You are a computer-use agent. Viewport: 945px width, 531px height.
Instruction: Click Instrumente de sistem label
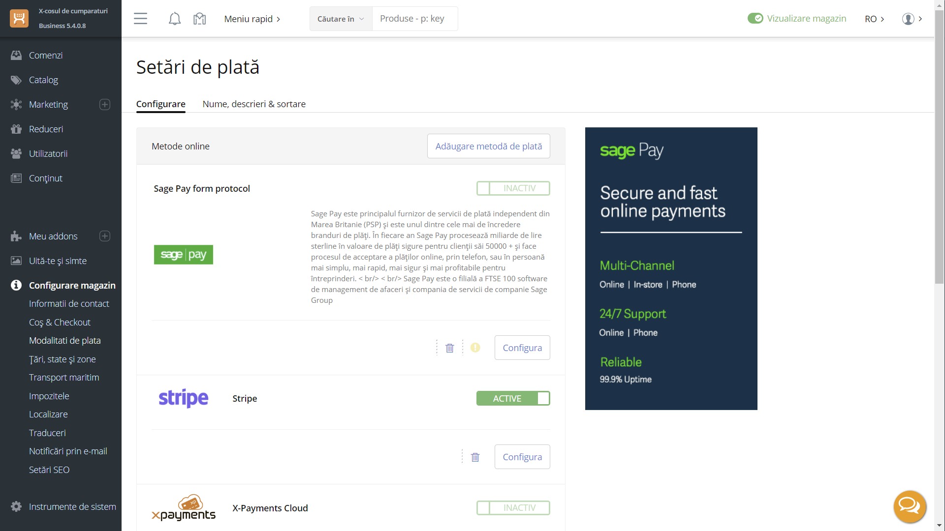coord(72,506)
